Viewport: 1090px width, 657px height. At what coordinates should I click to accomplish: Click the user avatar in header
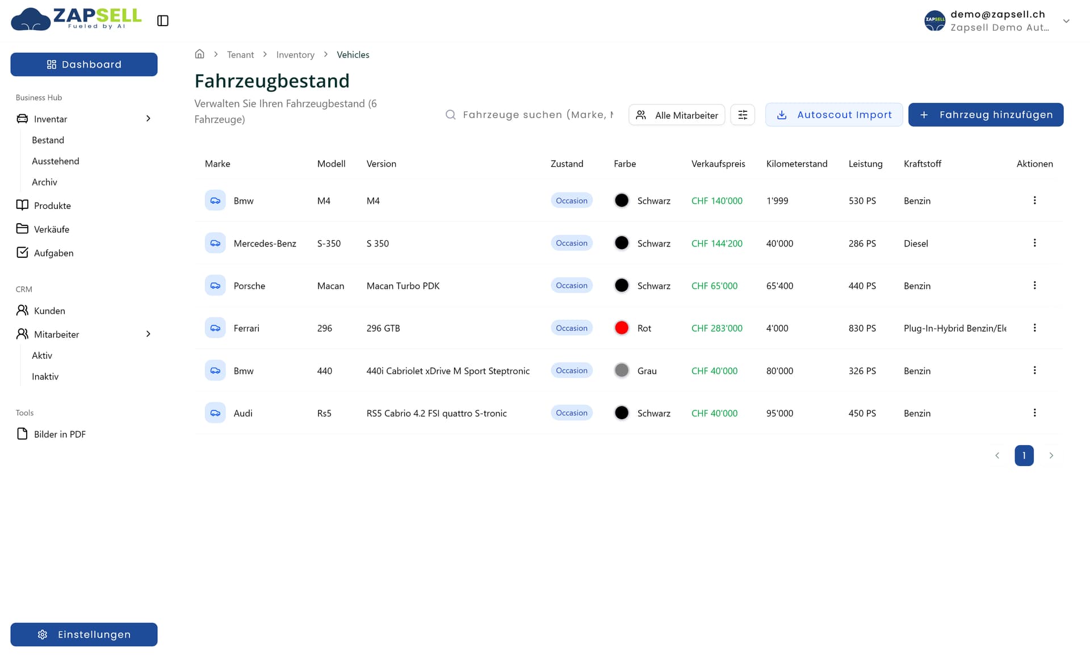tap(934, 21)
